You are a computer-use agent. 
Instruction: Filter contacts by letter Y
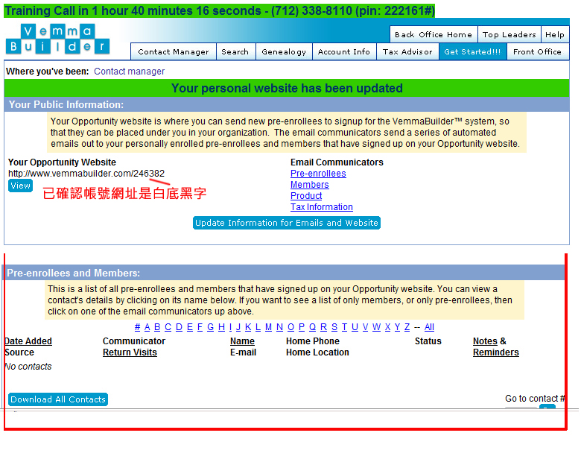pyautogui.click(x=397, y=327)
